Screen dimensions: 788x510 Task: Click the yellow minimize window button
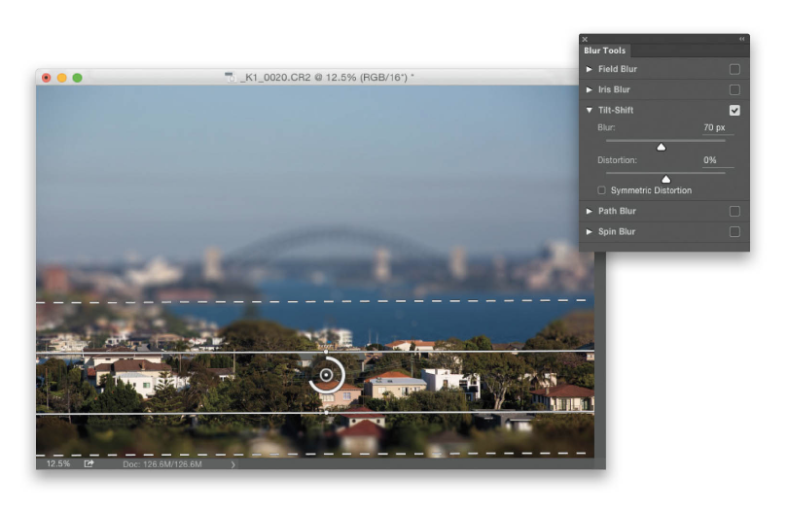[62, 77]
